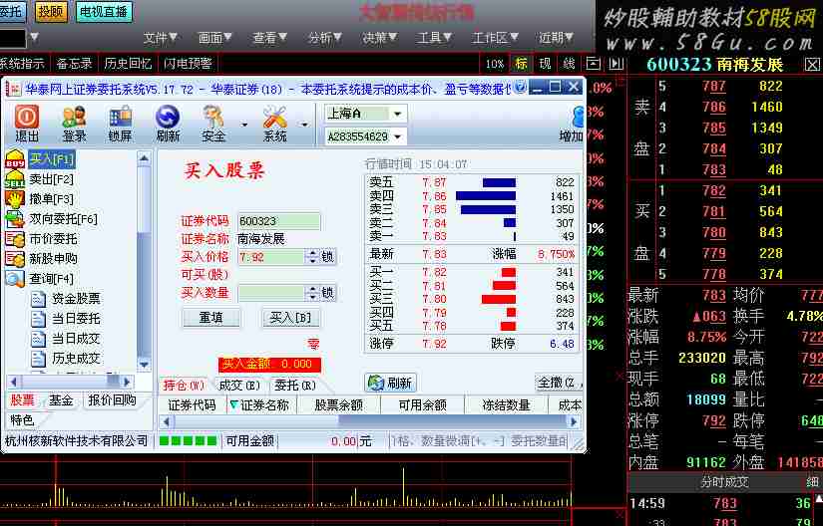Click 涨停 price 7.92 in quotes
The width and height of the screenshot is (823, 526).
[435, 345]
